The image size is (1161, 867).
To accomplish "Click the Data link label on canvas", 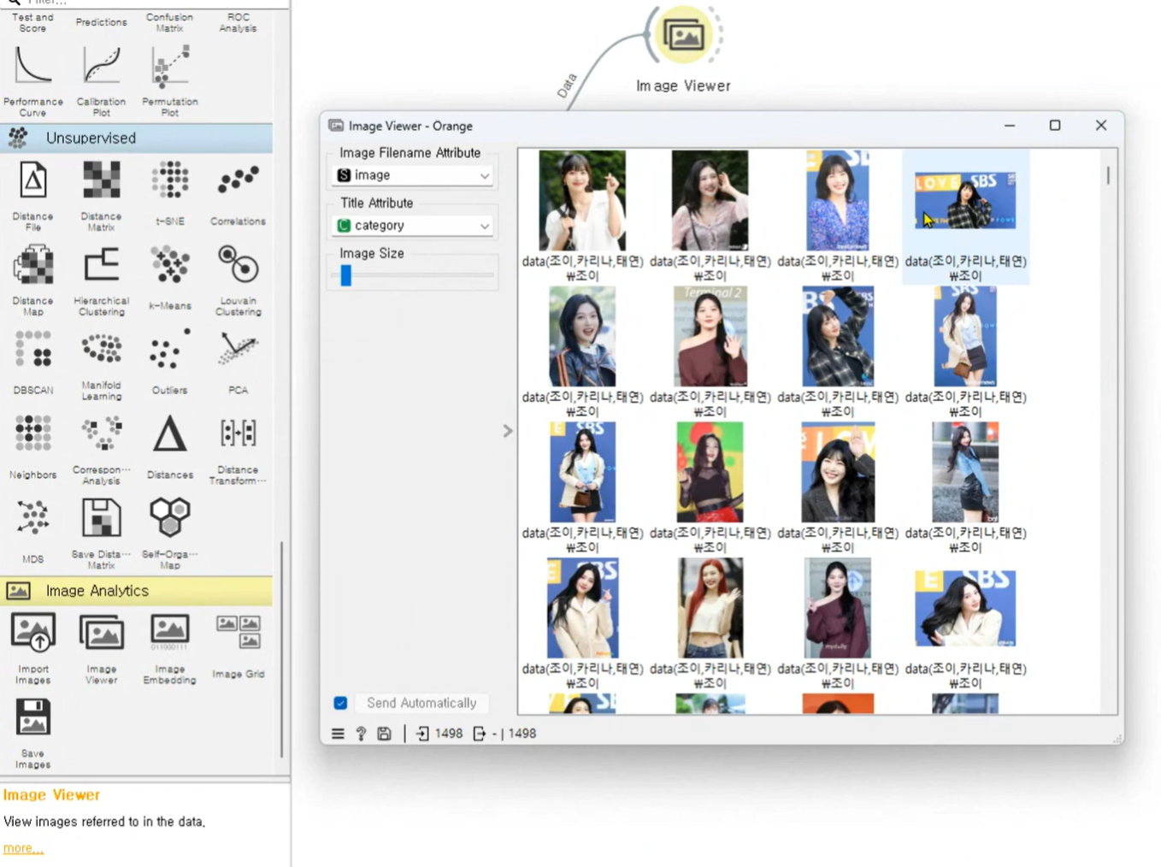I will tap(567, 86).
